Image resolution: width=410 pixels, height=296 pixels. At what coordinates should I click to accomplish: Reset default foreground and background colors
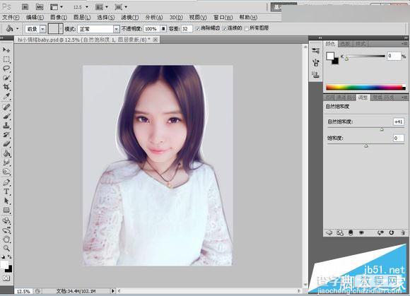(4, 257)
